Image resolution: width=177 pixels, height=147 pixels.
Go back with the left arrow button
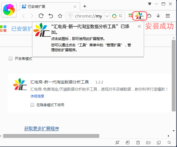[x=23, y=16]
